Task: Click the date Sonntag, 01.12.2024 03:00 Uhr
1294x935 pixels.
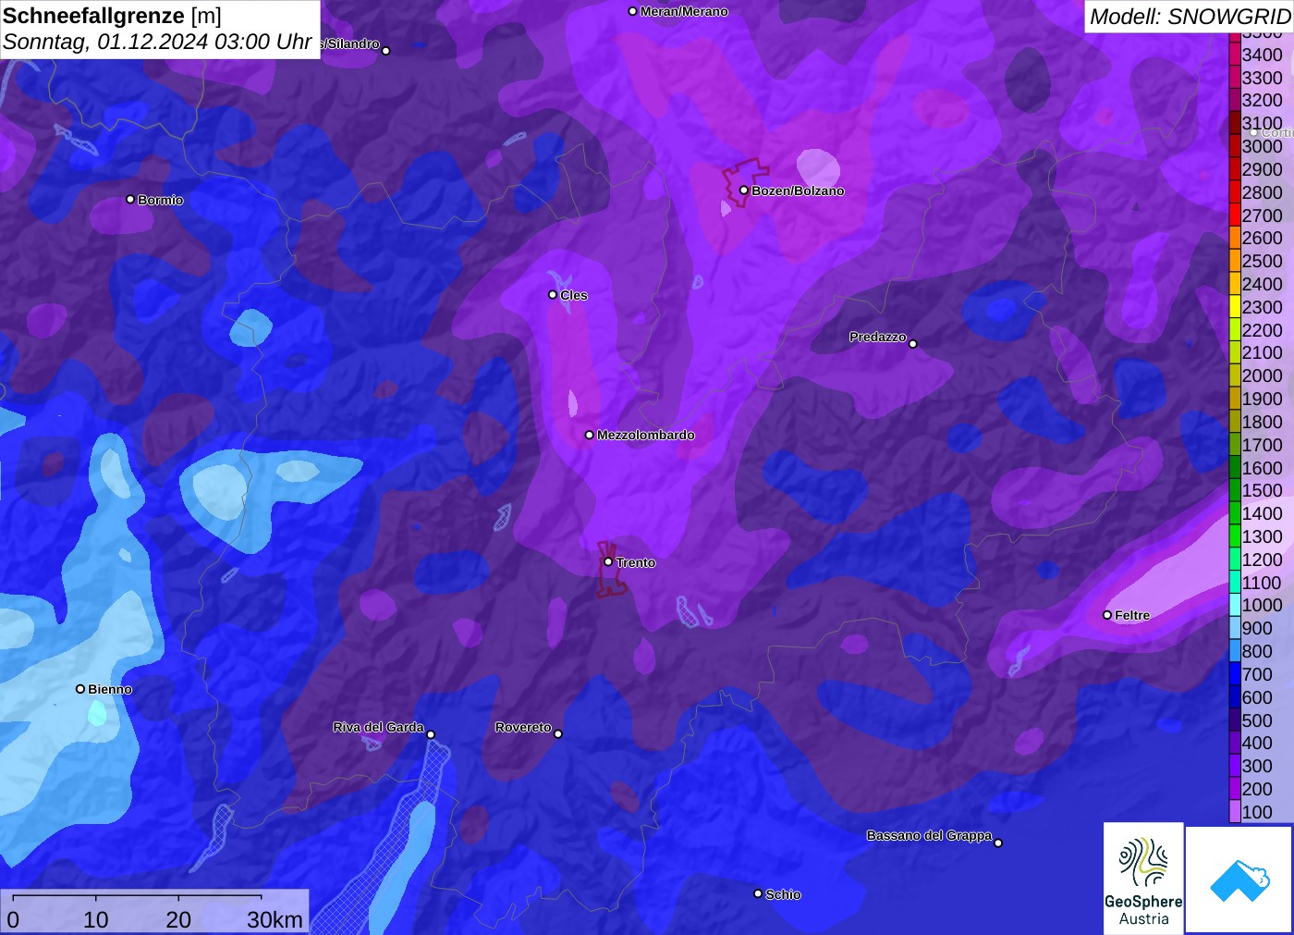Action: (x=157, y=42)
